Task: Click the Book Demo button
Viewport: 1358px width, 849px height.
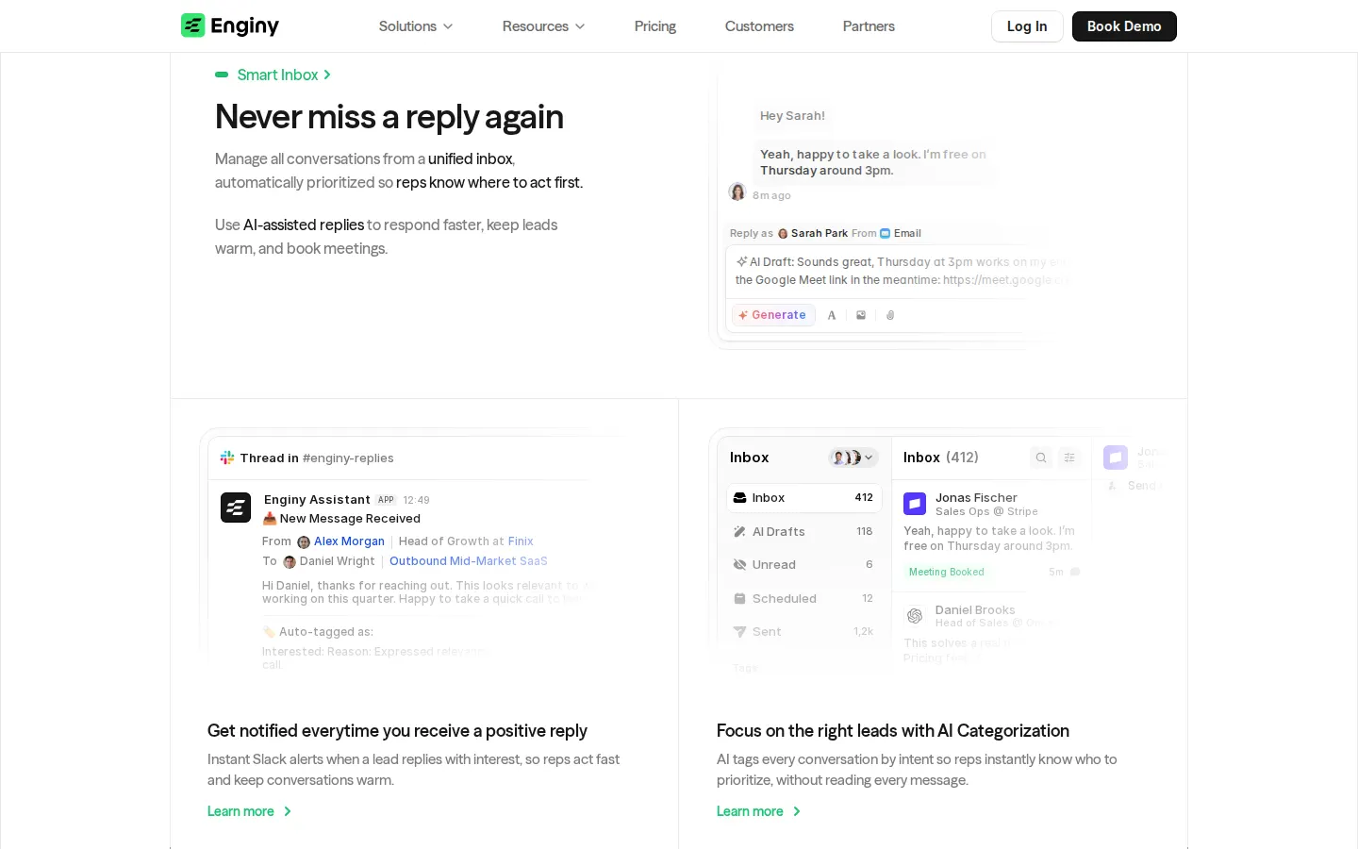Action: point(1124,26)
